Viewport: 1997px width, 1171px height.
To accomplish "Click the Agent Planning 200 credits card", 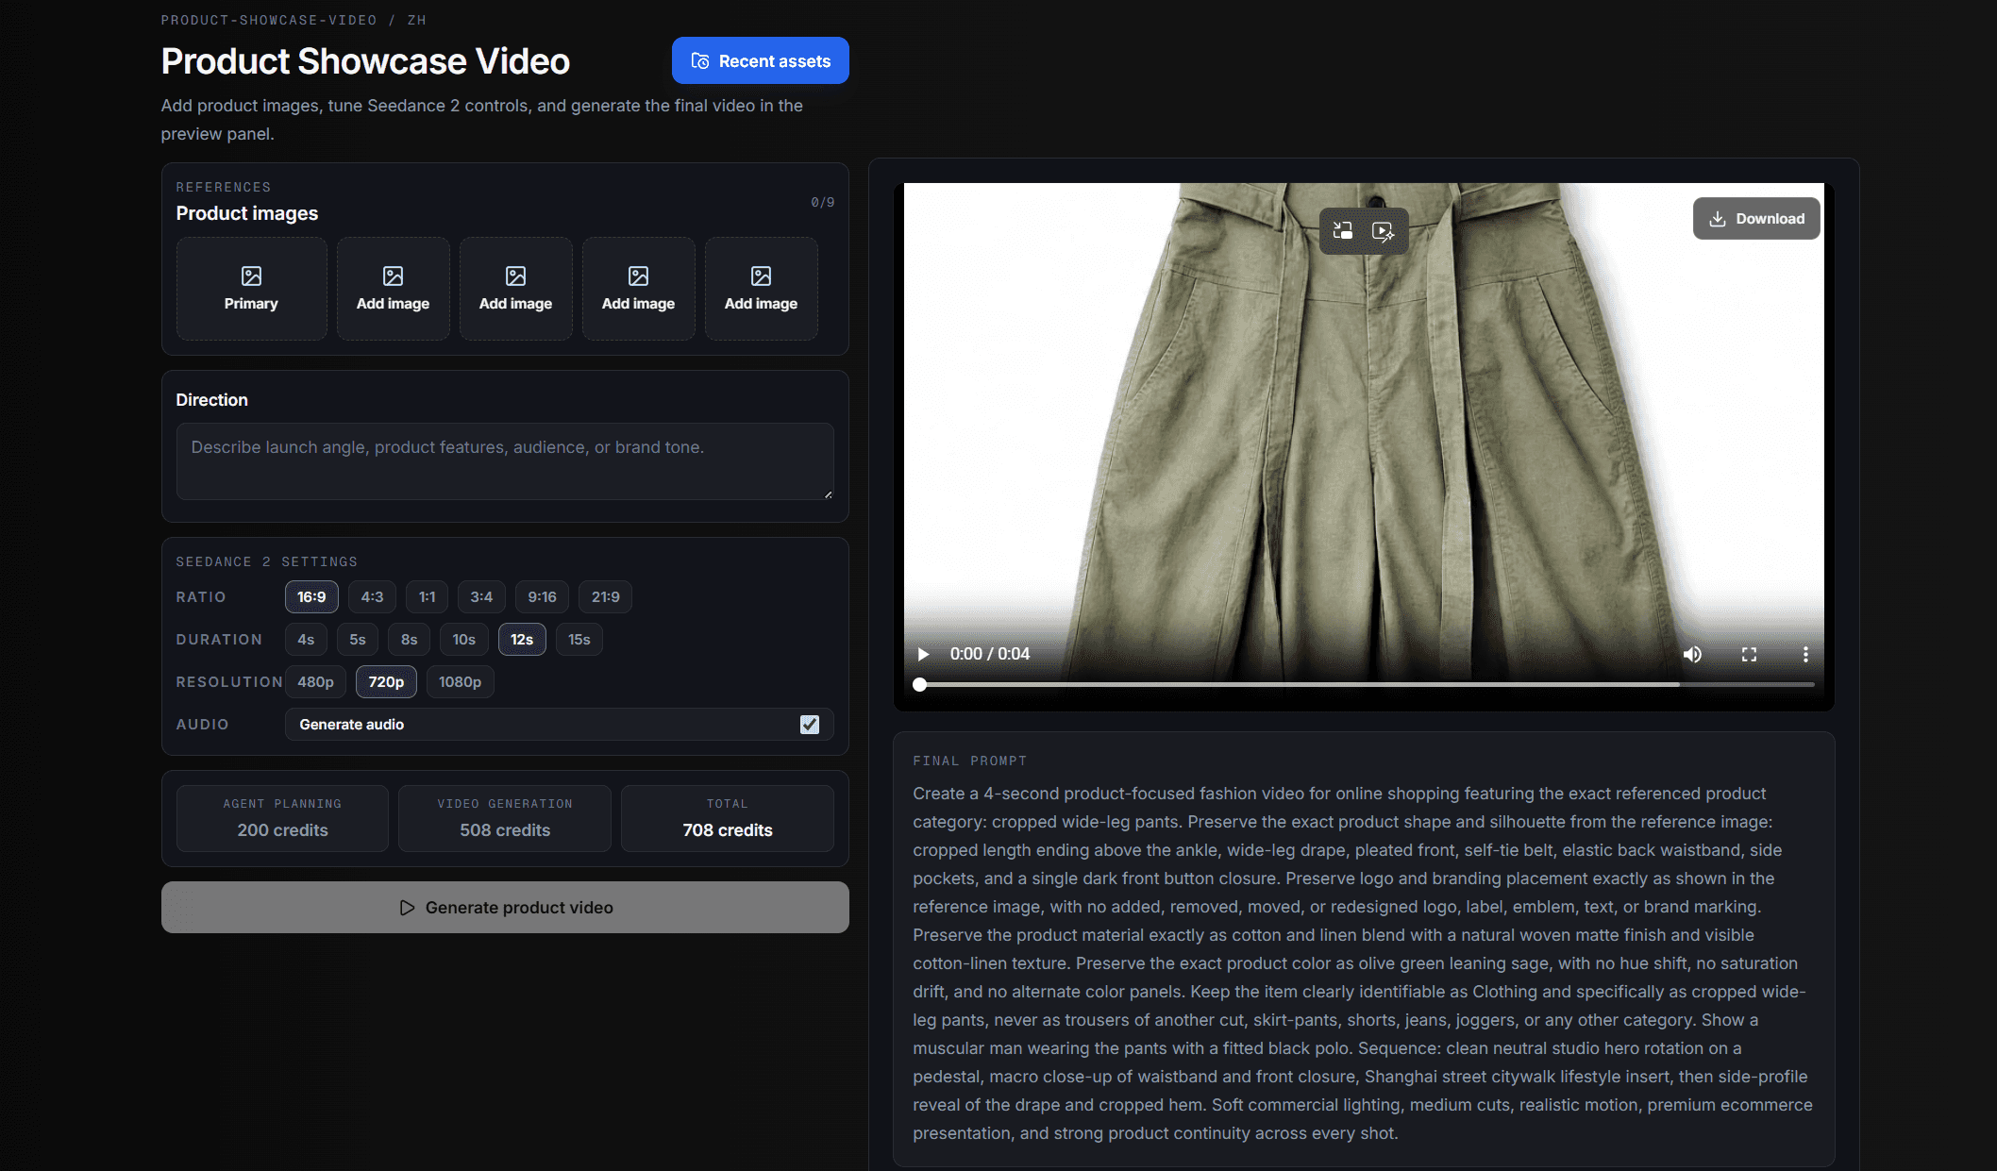I will tap(282, 819).
